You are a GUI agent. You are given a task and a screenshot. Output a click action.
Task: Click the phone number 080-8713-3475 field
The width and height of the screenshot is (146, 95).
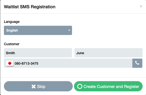click(68, 63)
